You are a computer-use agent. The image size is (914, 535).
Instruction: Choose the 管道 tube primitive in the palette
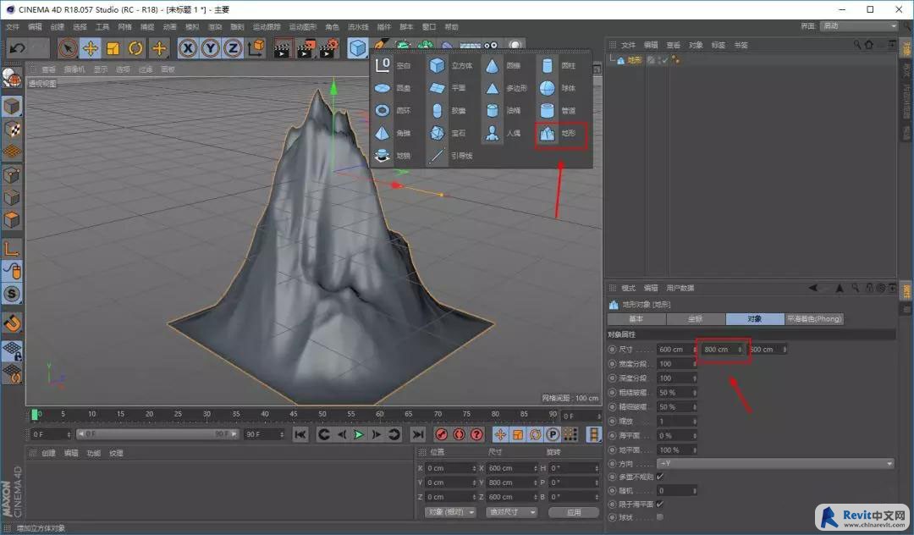pos(558,110)
